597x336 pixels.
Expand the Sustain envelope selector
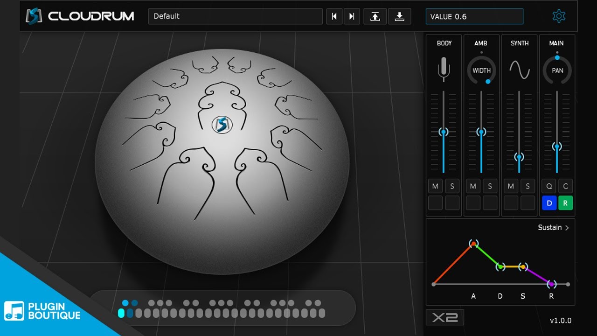point(554,228)
